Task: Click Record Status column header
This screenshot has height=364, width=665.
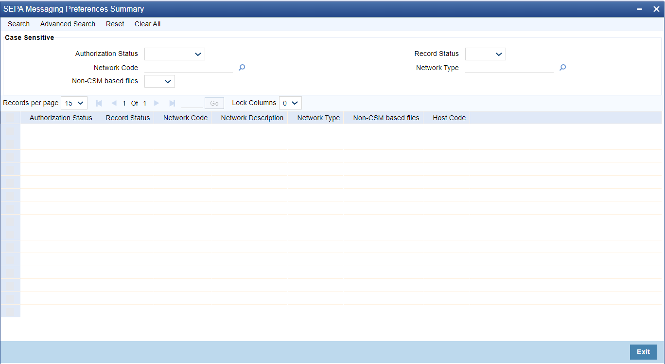Action: (128, 118)
